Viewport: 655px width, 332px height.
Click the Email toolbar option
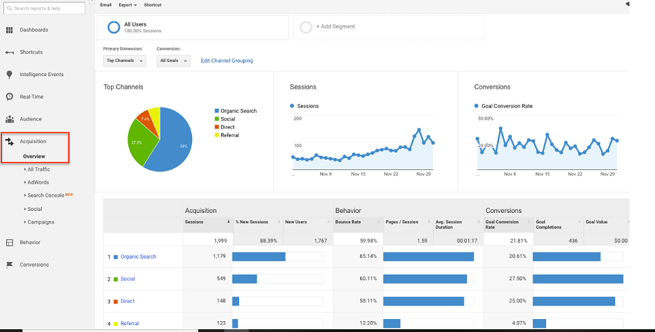[106, 5]
